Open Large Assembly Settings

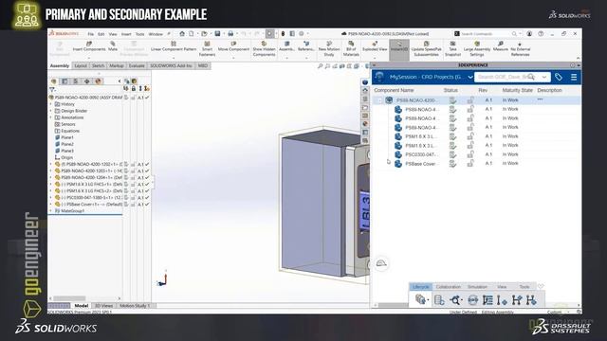pos(477,48)
